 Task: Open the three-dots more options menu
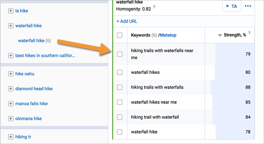click(248, 6)
